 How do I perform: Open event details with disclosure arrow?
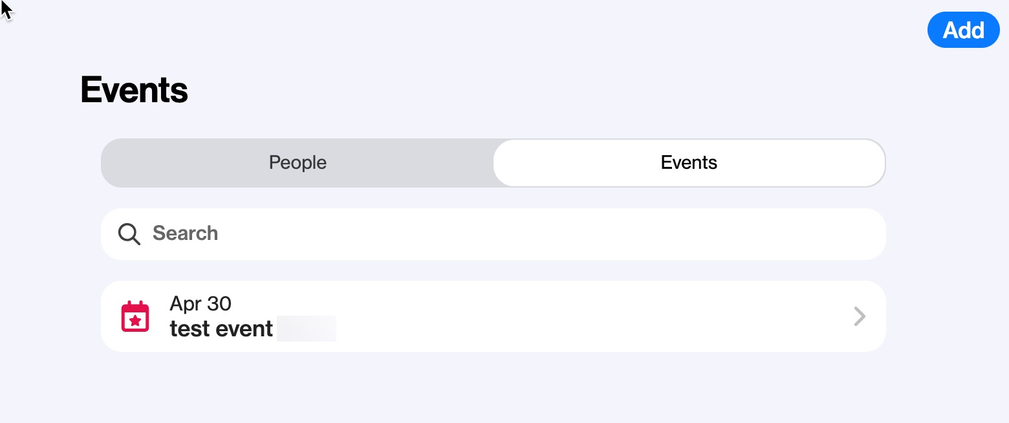click(860, 316)
